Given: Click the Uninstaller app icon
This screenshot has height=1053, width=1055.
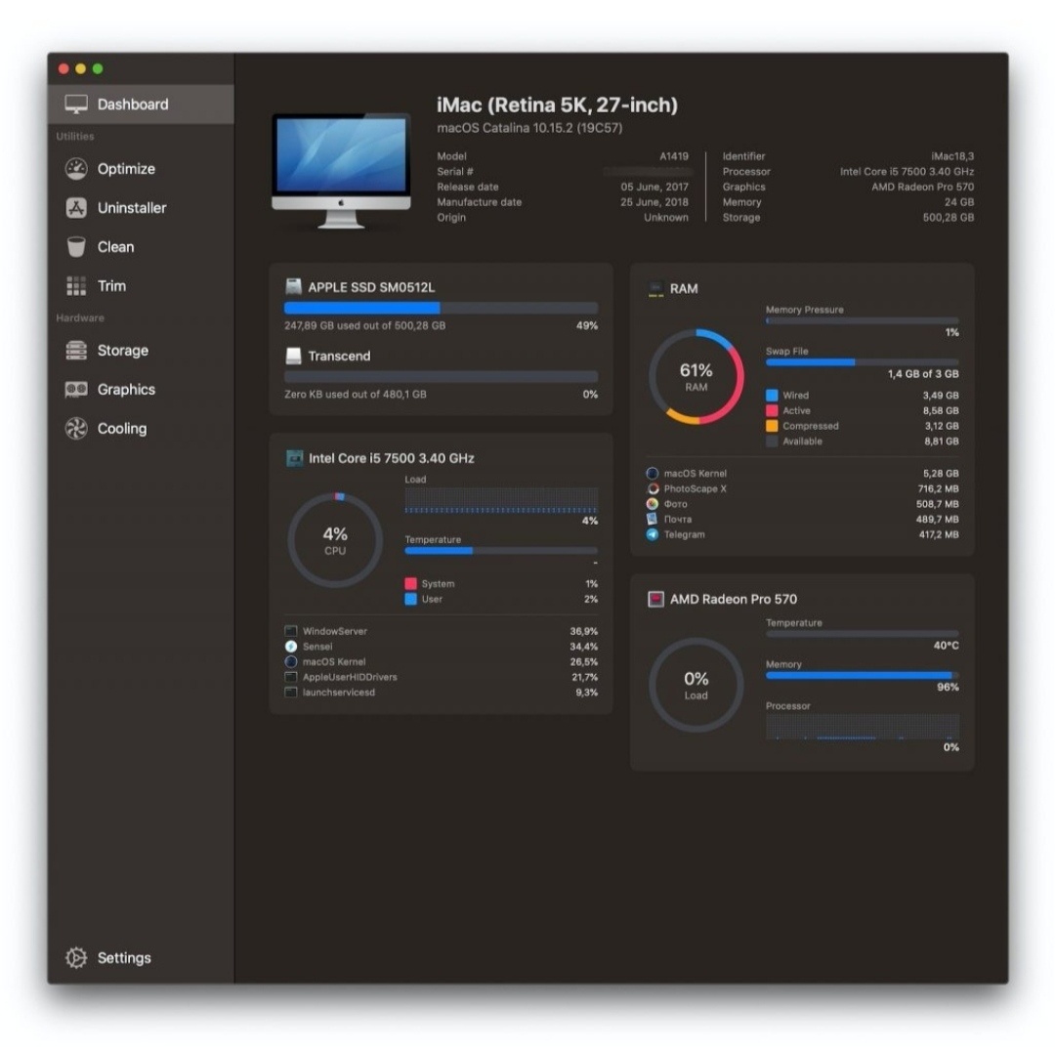Looking at the screenshot, I should 76,208.
